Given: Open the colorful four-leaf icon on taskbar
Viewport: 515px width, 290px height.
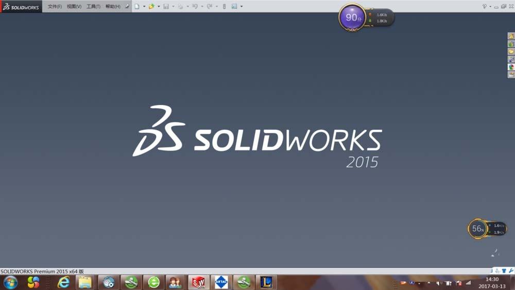Looking at the screenshot, I should pyautogui.click(x=33, y=282).
